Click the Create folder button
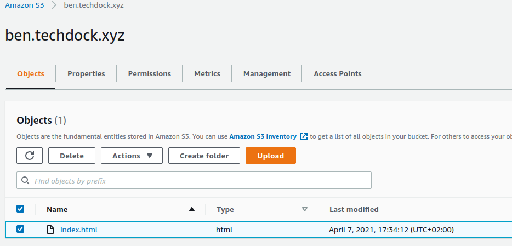512x246 pixels. coord(204,156)
